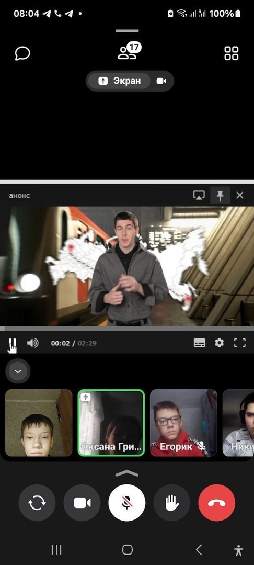Switch to grid layout view
254x565 pixels.
232,53
